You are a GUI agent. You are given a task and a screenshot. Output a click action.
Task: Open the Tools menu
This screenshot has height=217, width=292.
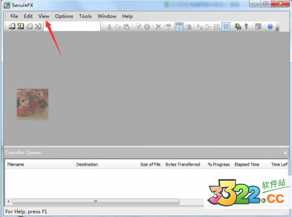pyautogui.click(x=85, y=16)
